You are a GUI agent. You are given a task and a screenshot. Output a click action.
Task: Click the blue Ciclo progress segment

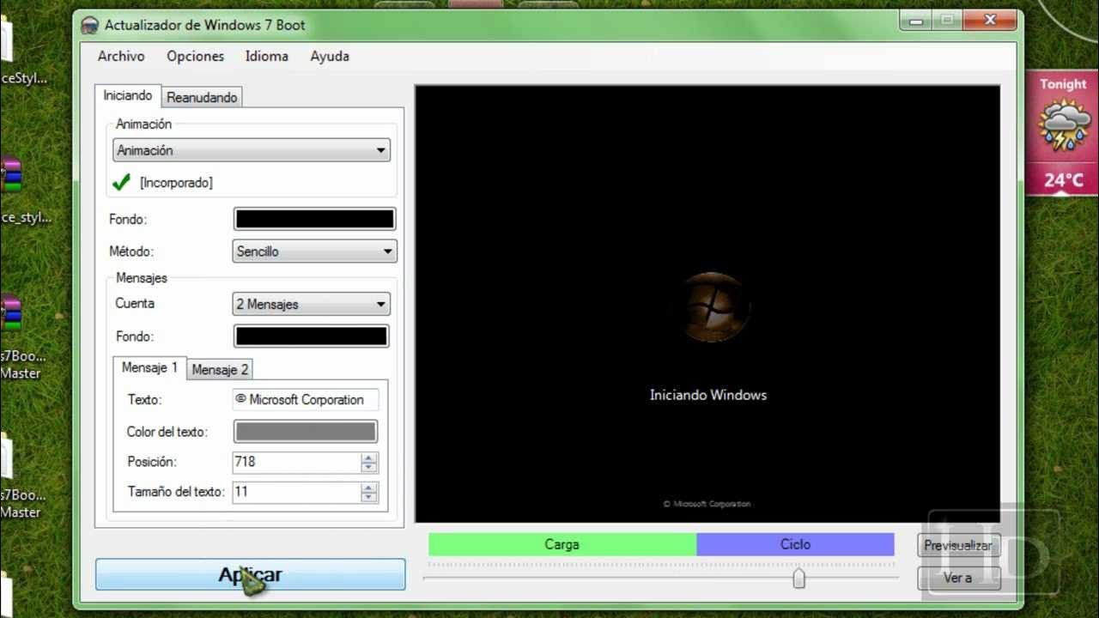tap(795, 544)
